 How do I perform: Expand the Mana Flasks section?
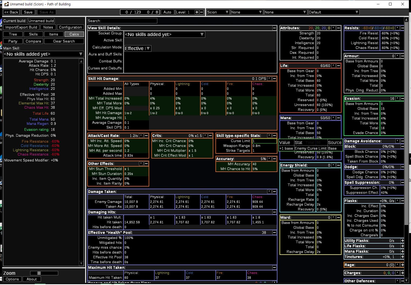[402, 251]
